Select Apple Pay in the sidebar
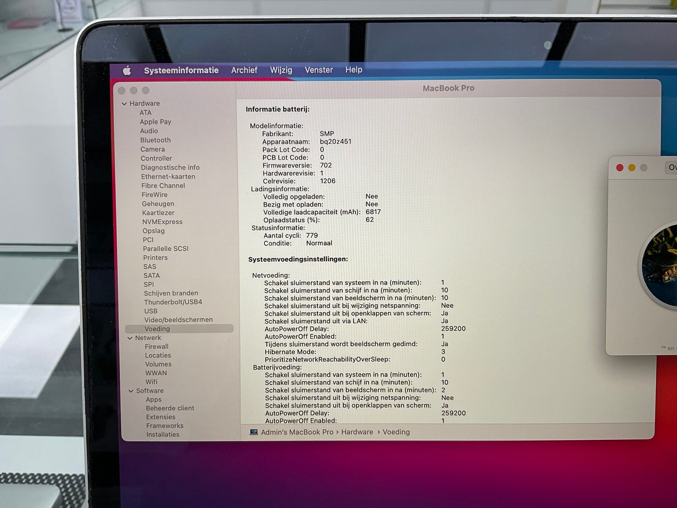This screenshot has height=508, width=677. coord(155,122)
